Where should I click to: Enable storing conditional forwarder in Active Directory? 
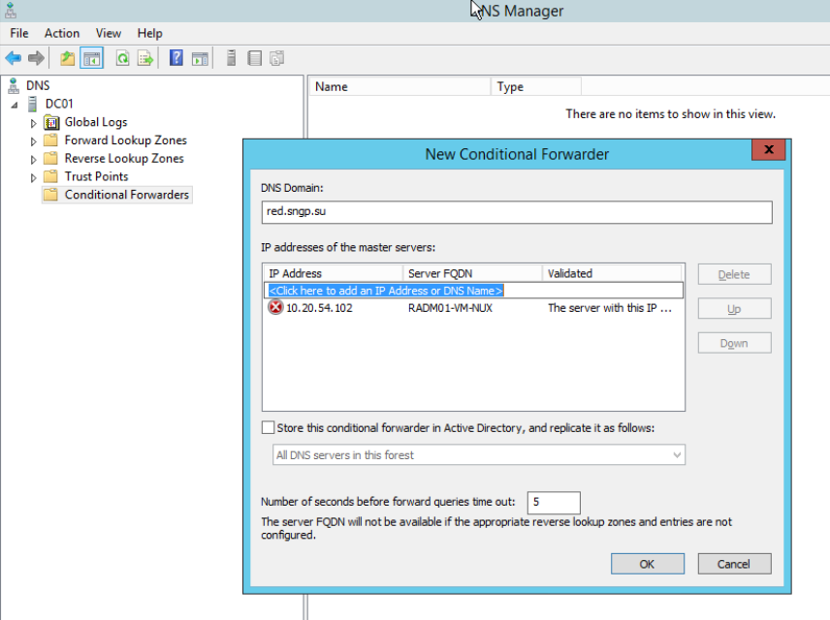point(269,427)
